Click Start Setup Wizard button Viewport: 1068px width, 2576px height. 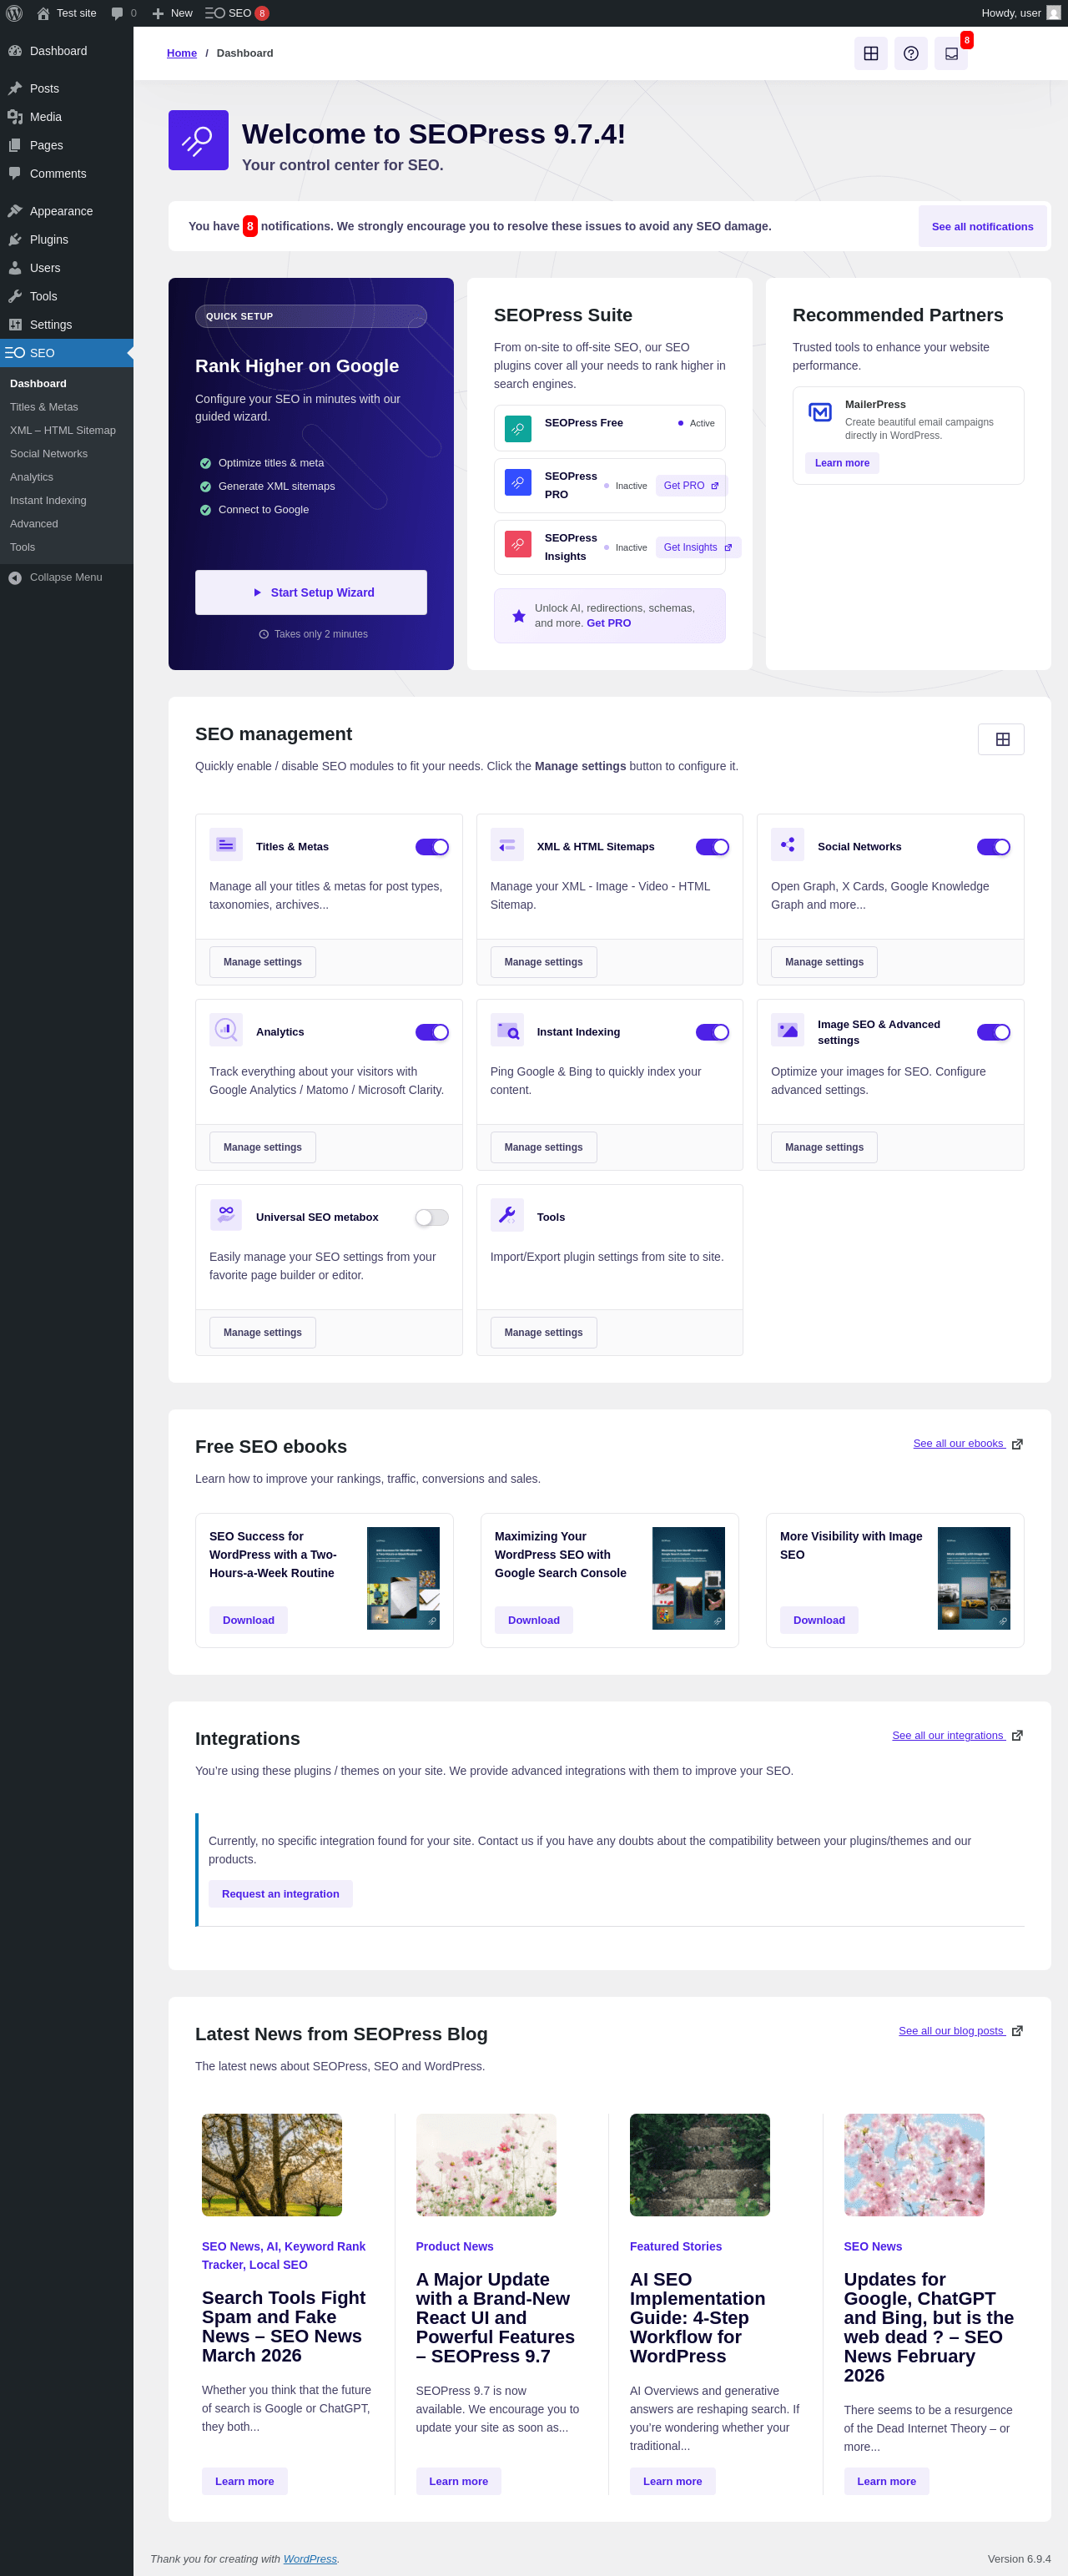click(311, 592)
